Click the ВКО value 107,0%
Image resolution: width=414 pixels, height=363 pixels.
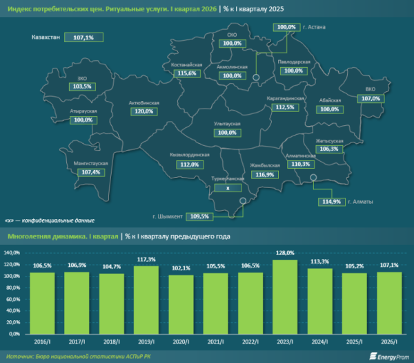coord(371,99)
